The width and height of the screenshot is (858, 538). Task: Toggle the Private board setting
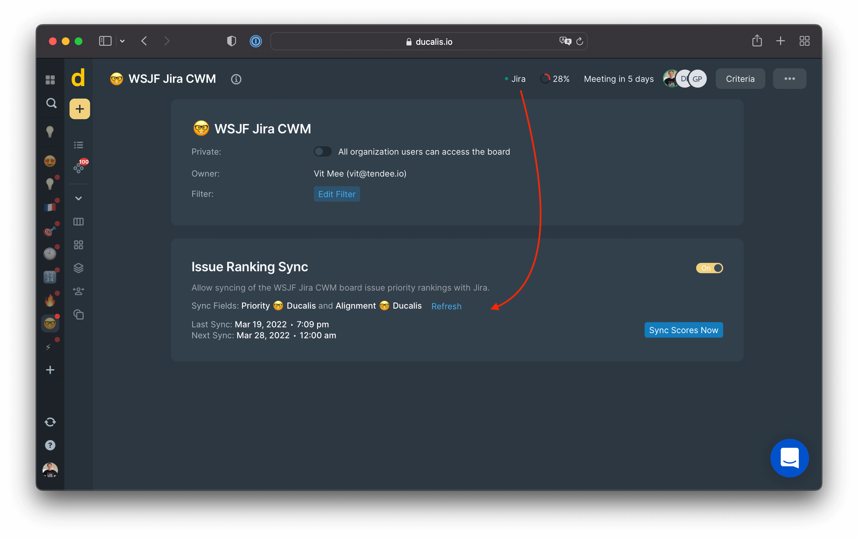point(322,151)
